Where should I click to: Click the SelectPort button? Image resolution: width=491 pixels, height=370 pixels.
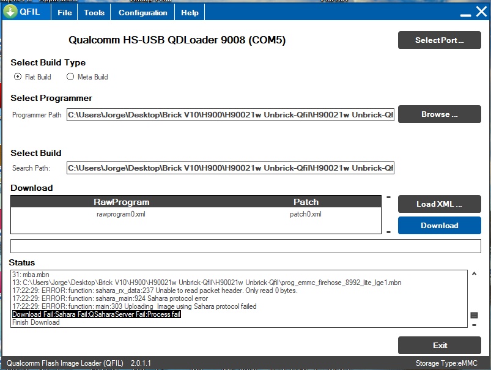440,40
